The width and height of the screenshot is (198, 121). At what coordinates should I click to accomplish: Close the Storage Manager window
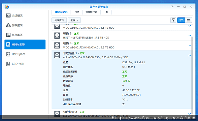coord(191,7)
